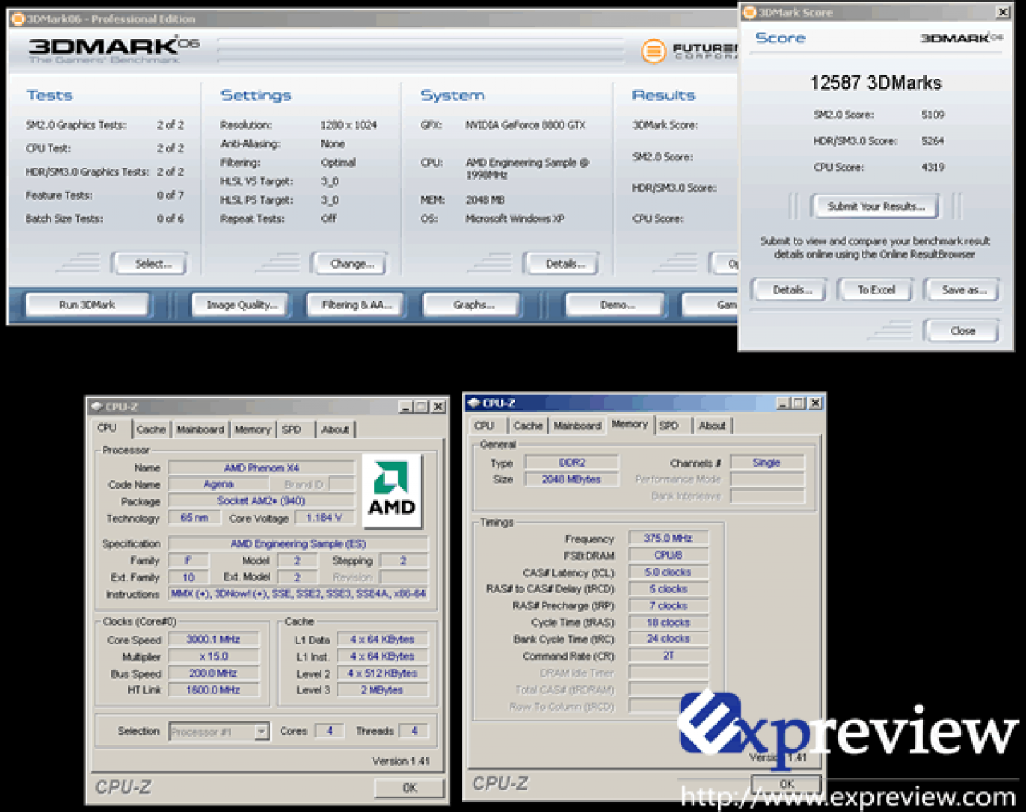Image resolution: width=1026 pixels, height=812 pixels.
Task: Click the Cores count field
Action: 329,731
